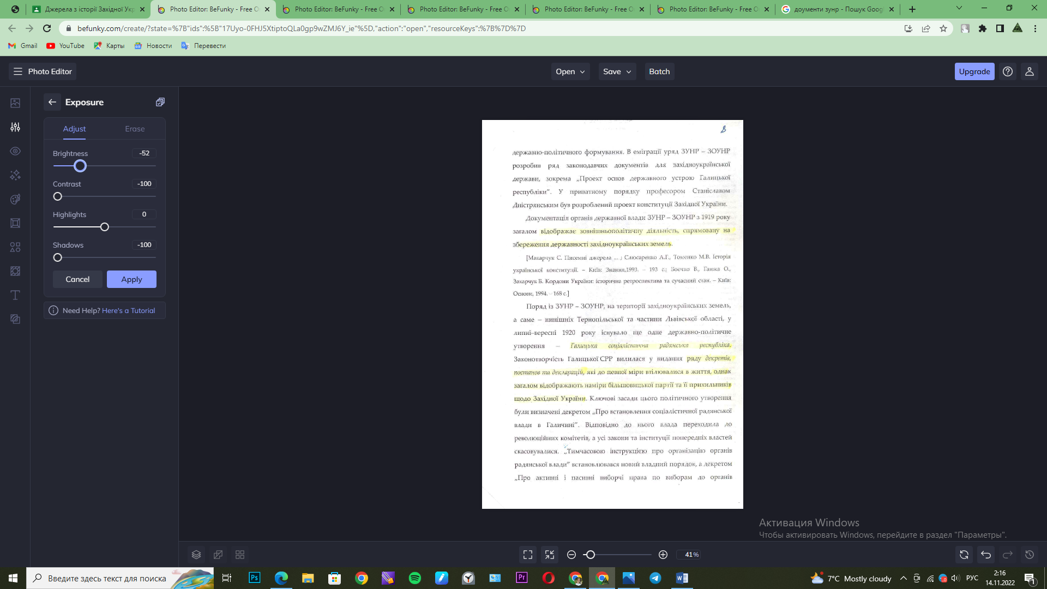Click the zoom slider handle at bottom
This screenshot has width=1047, height=589.
590,555
